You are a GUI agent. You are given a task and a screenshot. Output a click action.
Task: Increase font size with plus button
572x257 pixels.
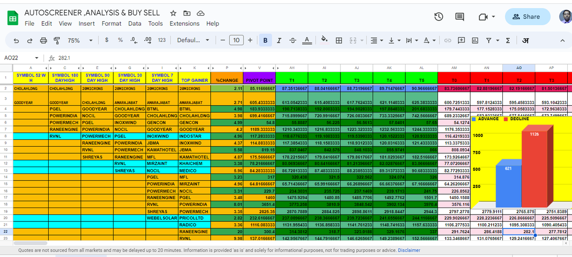point(250,40)
